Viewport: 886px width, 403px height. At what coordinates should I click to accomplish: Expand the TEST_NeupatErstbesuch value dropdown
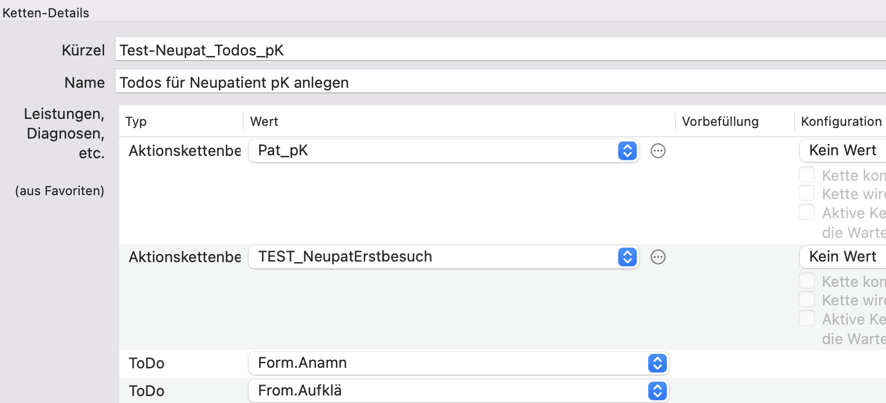[x=444, y=257]
